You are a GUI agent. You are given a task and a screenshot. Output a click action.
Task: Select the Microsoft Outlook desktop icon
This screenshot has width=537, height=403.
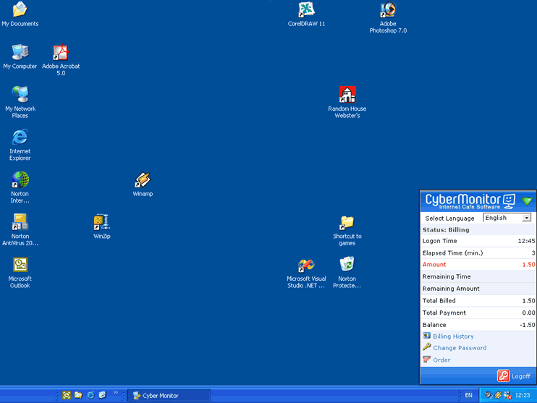tap(20, 272)
